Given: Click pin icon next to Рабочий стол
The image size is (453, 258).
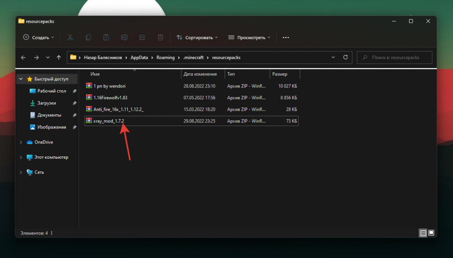Looking at the screenshot, I should [x=75, y=91].
